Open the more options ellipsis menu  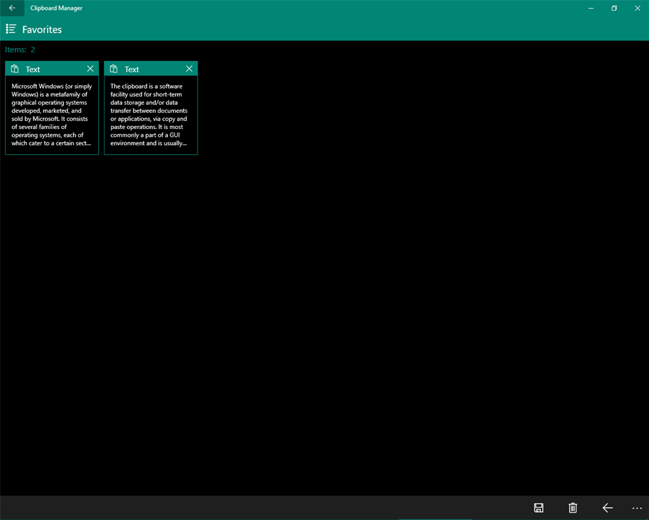pyautogui.click(x=637, y=508)
